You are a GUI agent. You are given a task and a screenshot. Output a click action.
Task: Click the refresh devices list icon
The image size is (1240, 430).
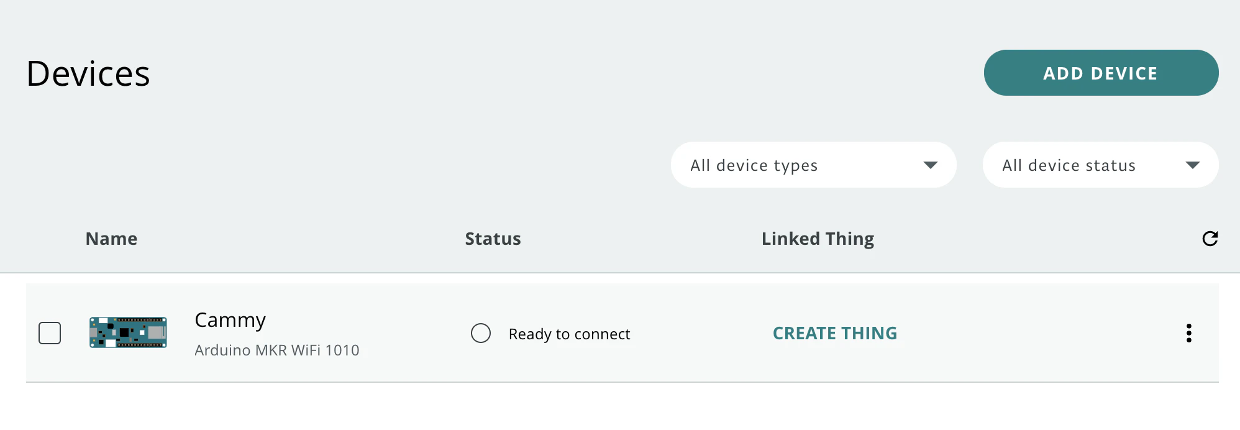[1210, 239]
